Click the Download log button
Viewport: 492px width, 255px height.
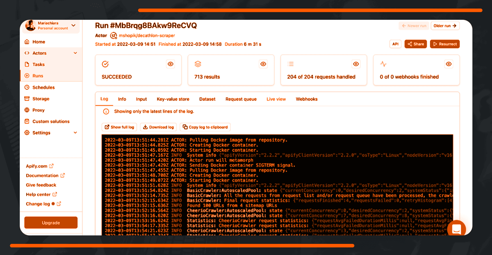pos(158,127)
